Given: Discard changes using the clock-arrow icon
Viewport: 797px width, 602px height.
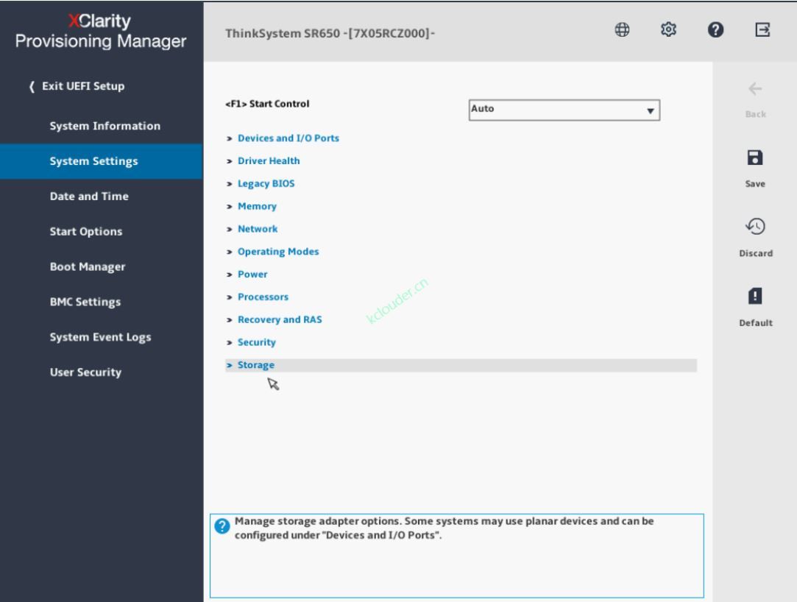Looking at the screenshot, I should click(x=755, y=226).
